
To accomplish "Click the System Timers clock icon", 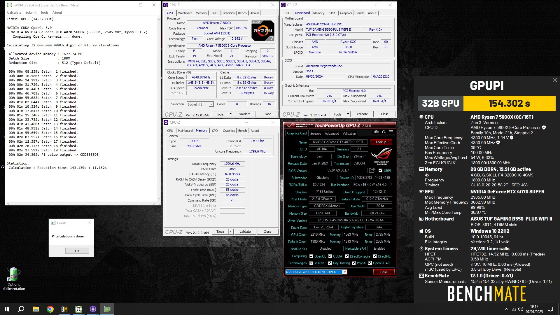I will coord(421,249).
